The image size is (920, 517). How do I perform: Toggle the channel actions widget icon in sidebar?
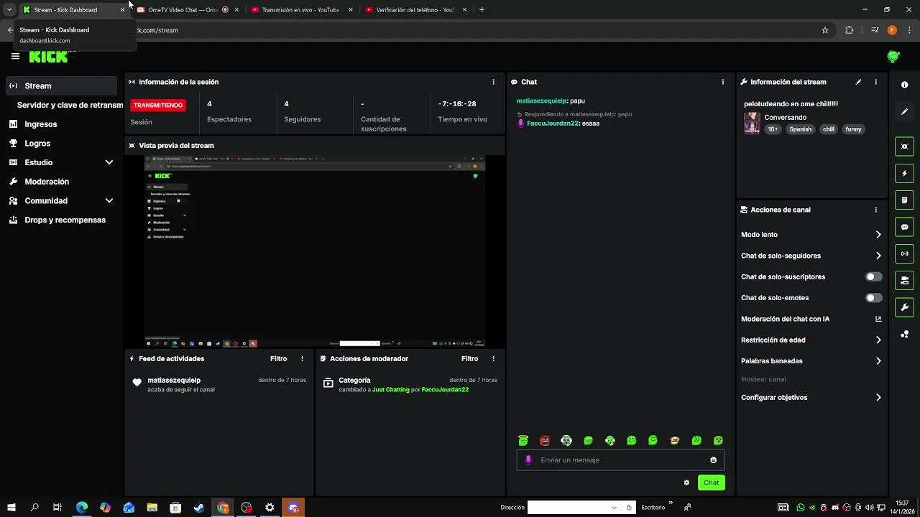point(904,280)
